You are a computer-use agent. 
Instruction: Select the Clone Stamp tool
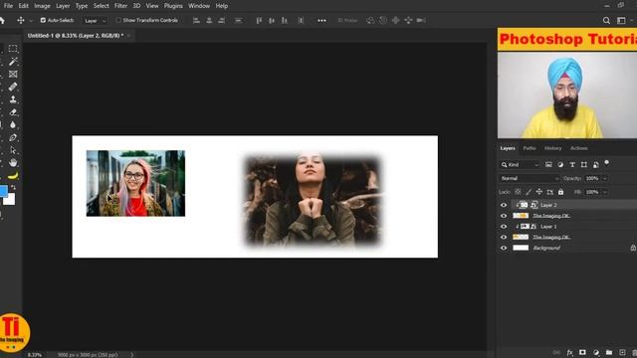13,99
